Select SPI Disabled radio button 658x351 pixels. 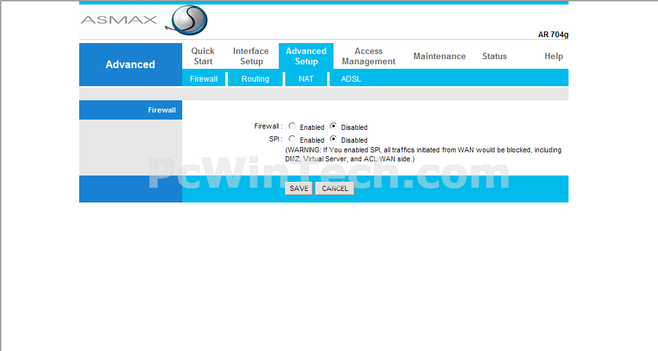point(334,139)
